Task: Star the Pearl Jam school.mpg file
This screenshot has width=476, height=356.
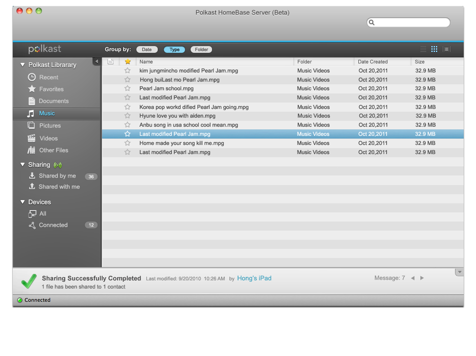Action: (128, 88)
